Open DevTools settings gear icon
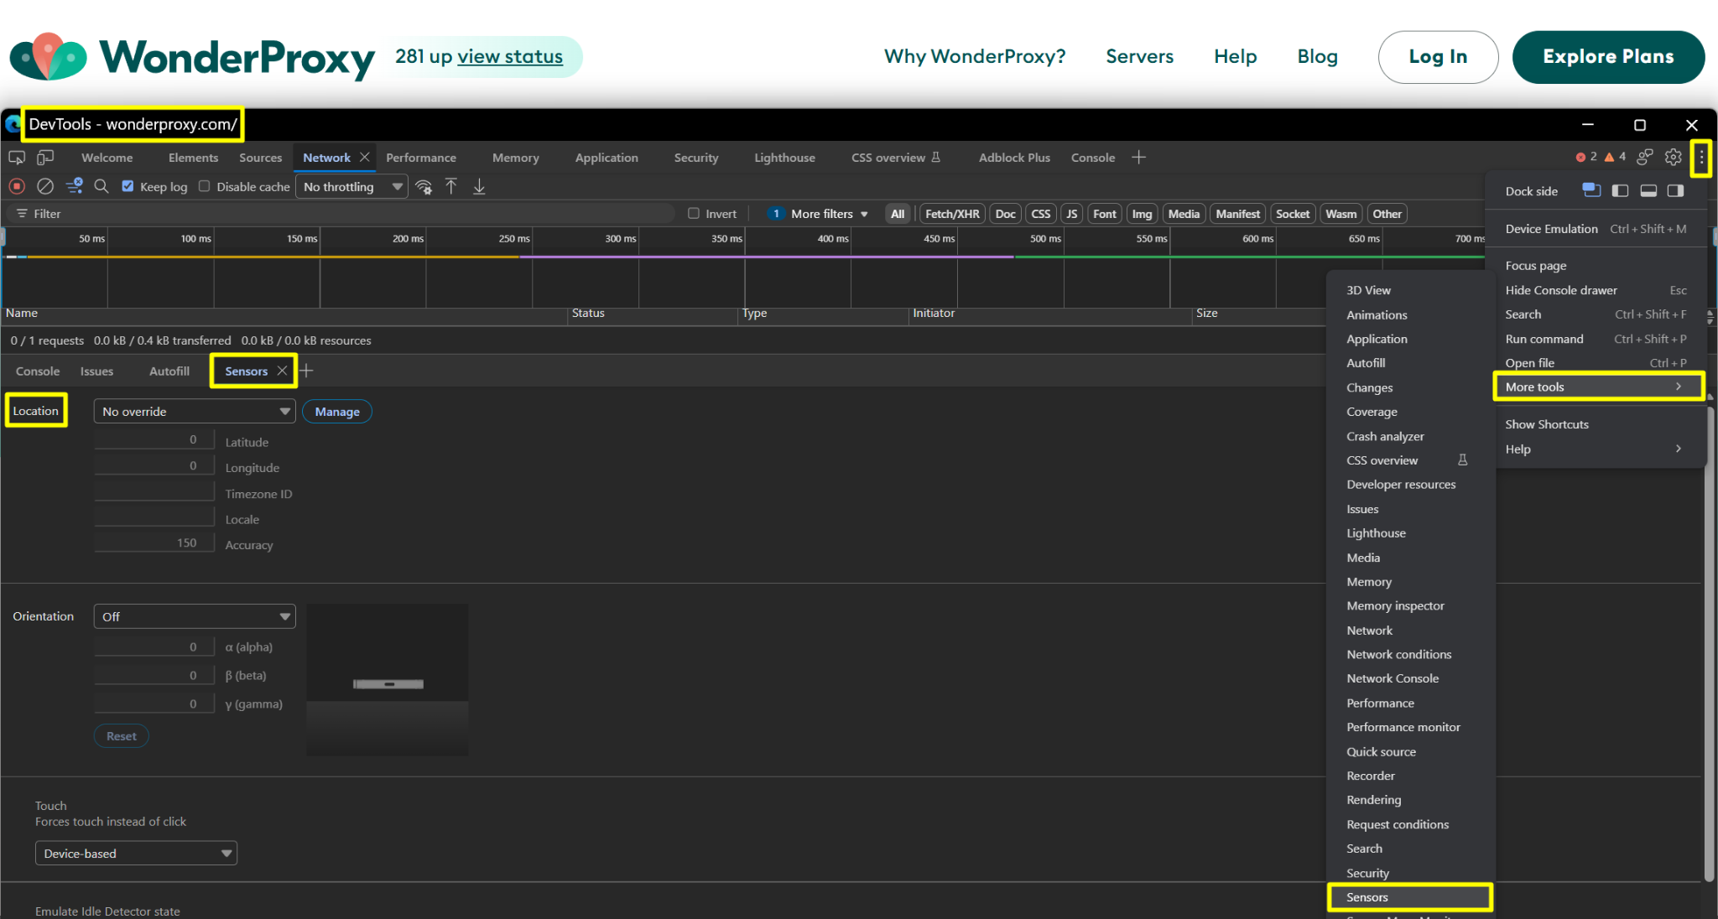This screenshot has height=919, width=1718. point(1674,157)
